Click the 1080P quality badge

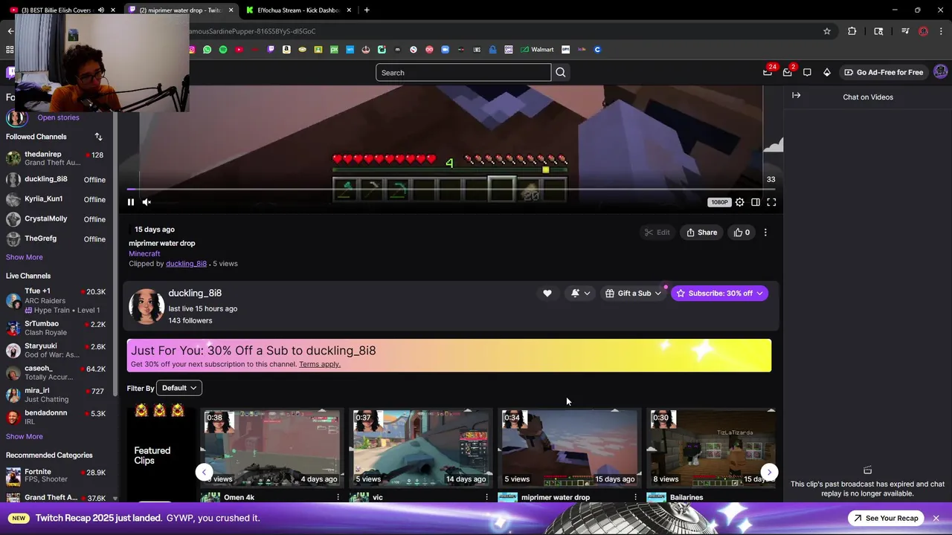pyautogui.click(x=719, y=202)
